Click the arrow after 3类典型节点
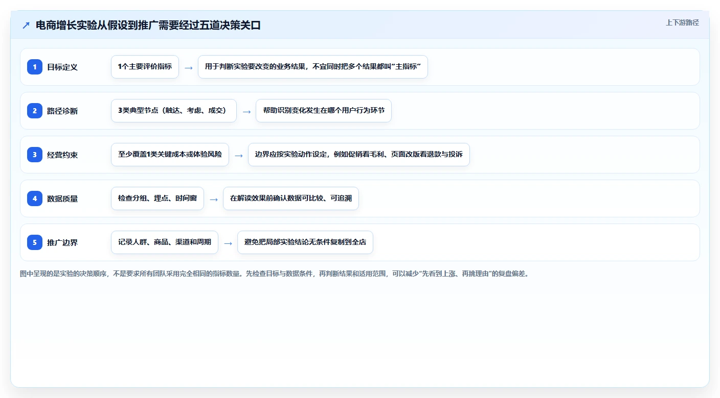The width and height of the screenshot is (720, 398). click(x=246, y=111)
